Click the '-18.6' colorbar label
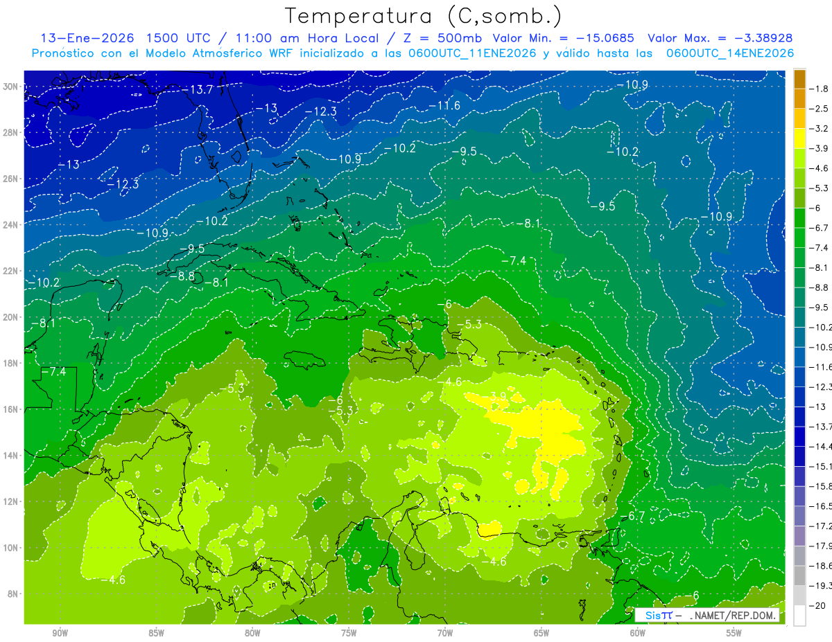832x642 pixels. (x=822, y=566)
